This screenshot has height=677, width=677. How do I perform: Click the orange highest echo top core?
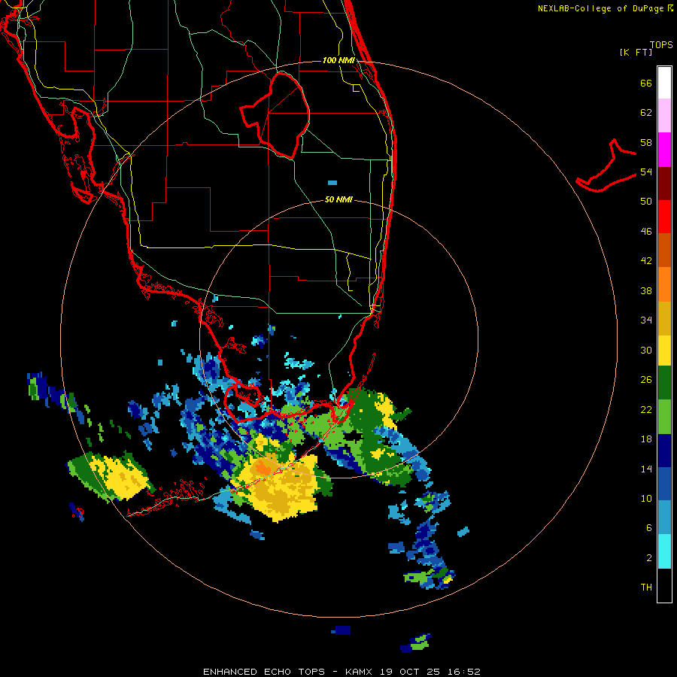263,468
